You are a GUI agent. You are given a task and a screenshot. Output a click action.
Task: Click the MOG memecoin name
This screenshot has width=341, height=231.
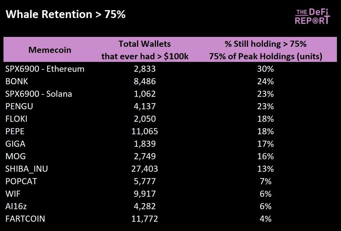pos(15,156)
